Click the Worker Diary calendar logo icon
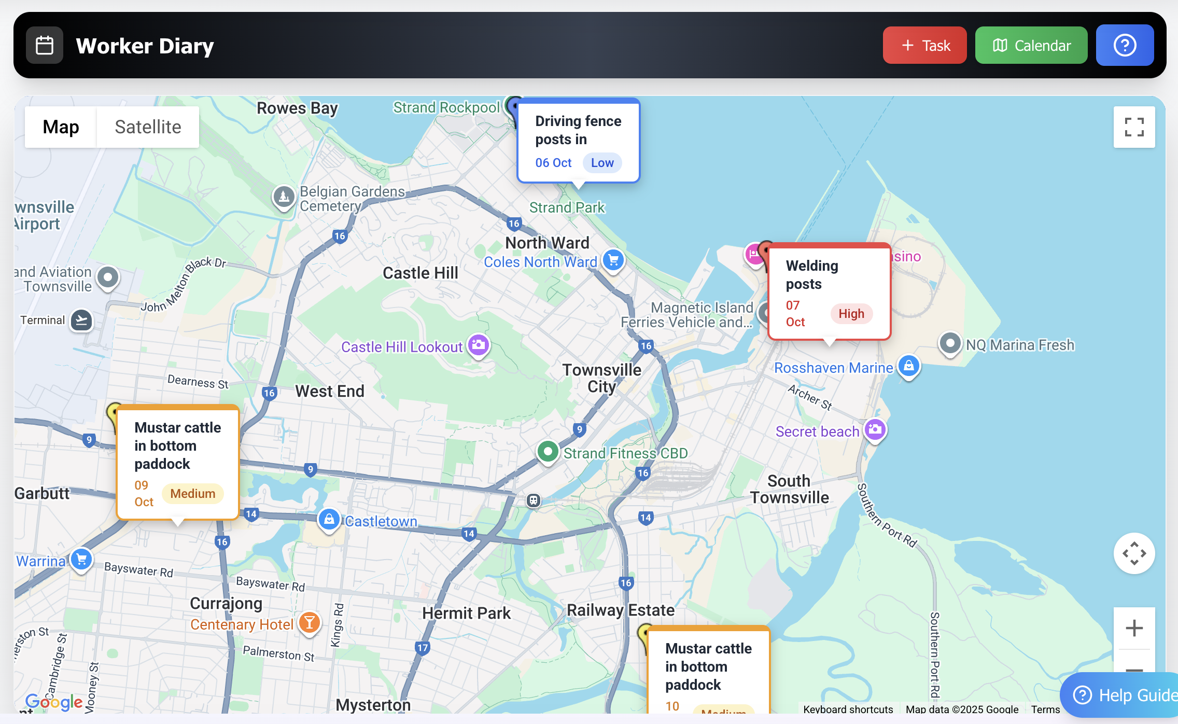The height and width of the screenshot is (724, 1178). point(45,46)
